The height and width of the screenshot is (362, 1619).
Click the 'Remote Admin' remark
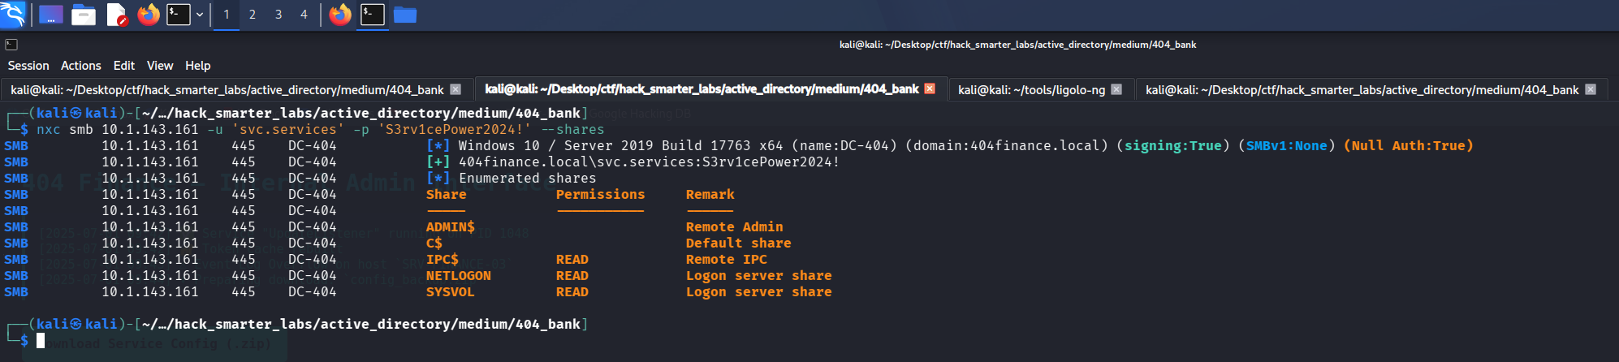(735, 227)
